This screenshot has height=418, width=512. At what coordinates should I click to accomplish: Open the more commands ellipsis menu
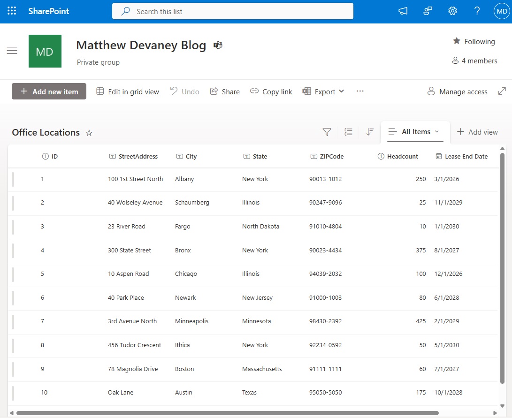coord(360,91)
